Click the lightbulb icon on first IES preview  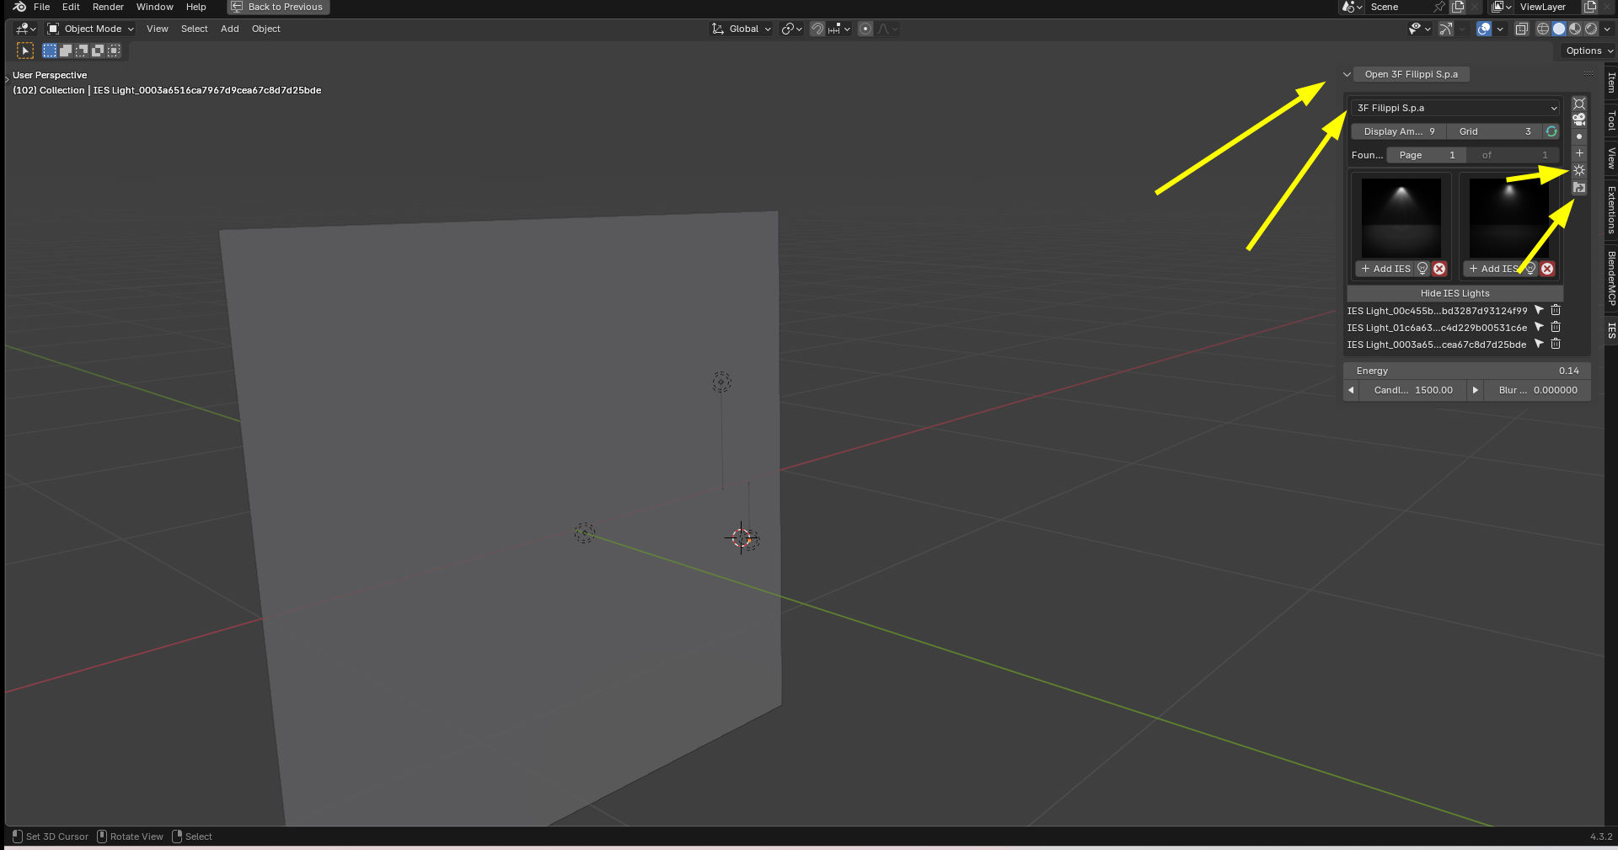1422,269
